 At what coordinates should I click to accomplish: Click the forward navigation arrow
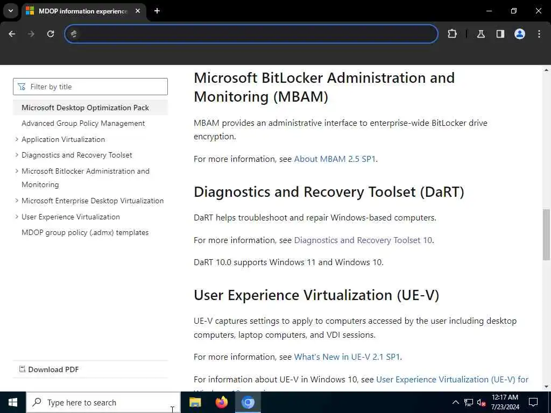31,34
